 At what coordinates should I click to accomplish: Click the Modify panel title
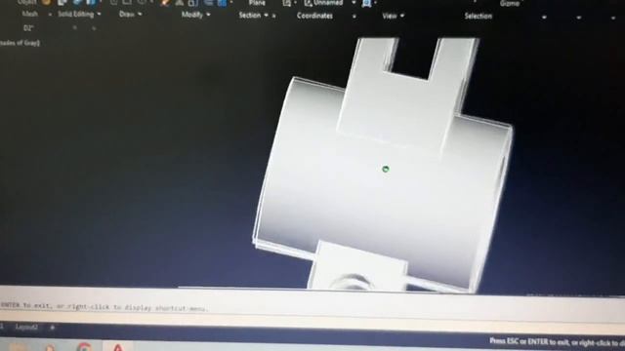click(192, 15)
